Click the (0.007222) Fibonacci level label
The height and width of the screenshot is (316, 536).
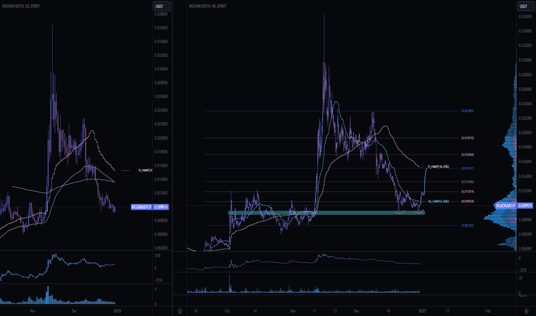pyautogui.click(x=468, y=225)
